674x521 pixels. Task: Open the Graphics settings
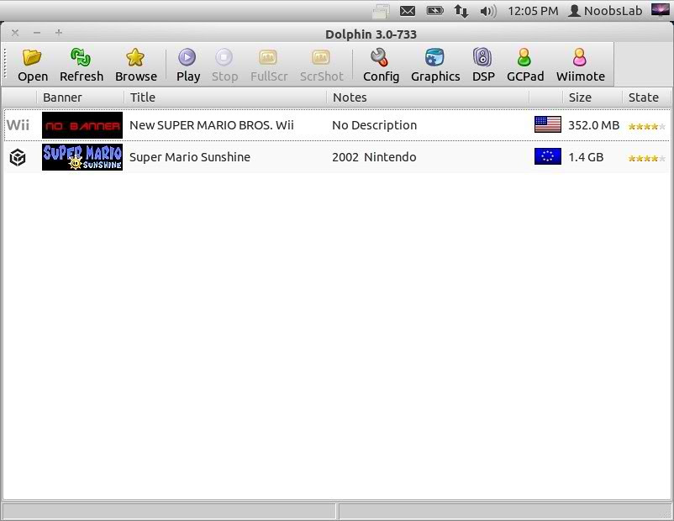point(435,66)
